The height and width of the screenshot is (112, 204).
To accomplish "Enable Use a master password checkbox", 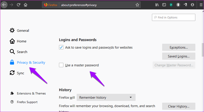I will point(61,65).
